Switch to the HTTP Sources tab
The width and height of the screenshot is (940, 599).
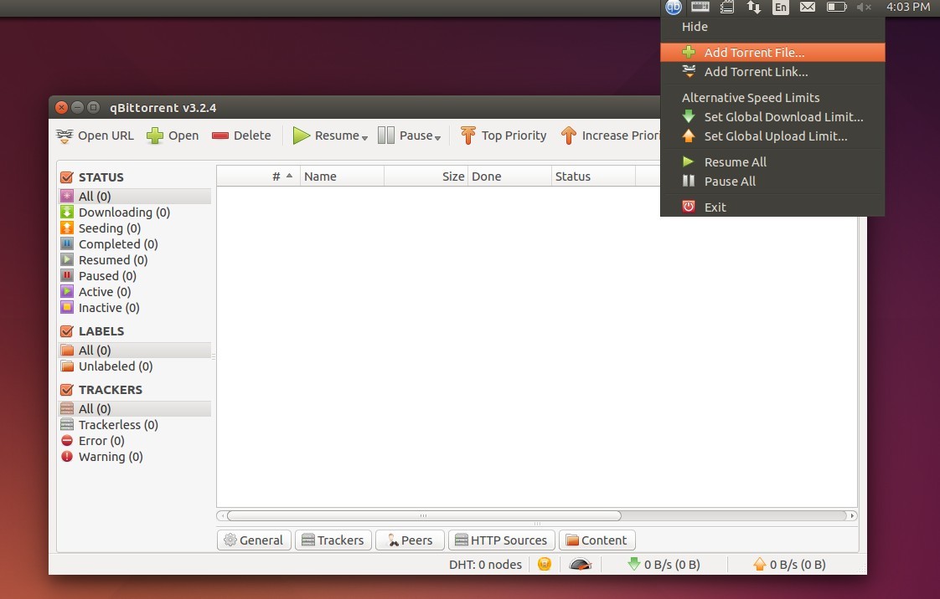[502, 540]
